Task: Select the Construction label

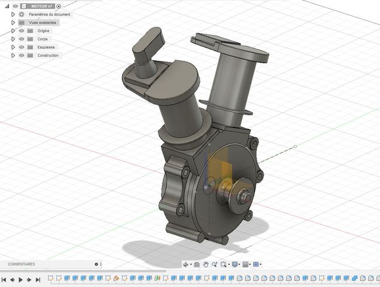Action: point(48,56)
